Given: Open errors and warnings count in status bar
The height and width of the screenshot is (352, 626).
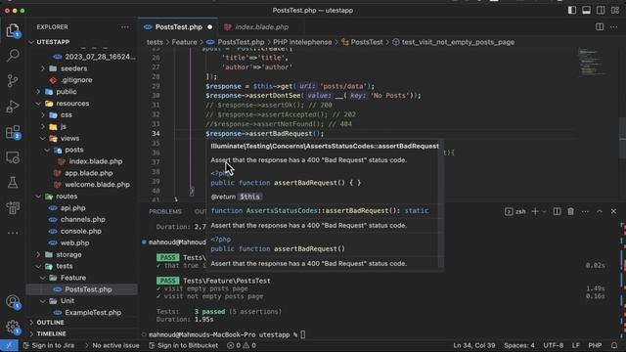Looking at the screenshot, I should pyautogui.click(x=242, y=345).
